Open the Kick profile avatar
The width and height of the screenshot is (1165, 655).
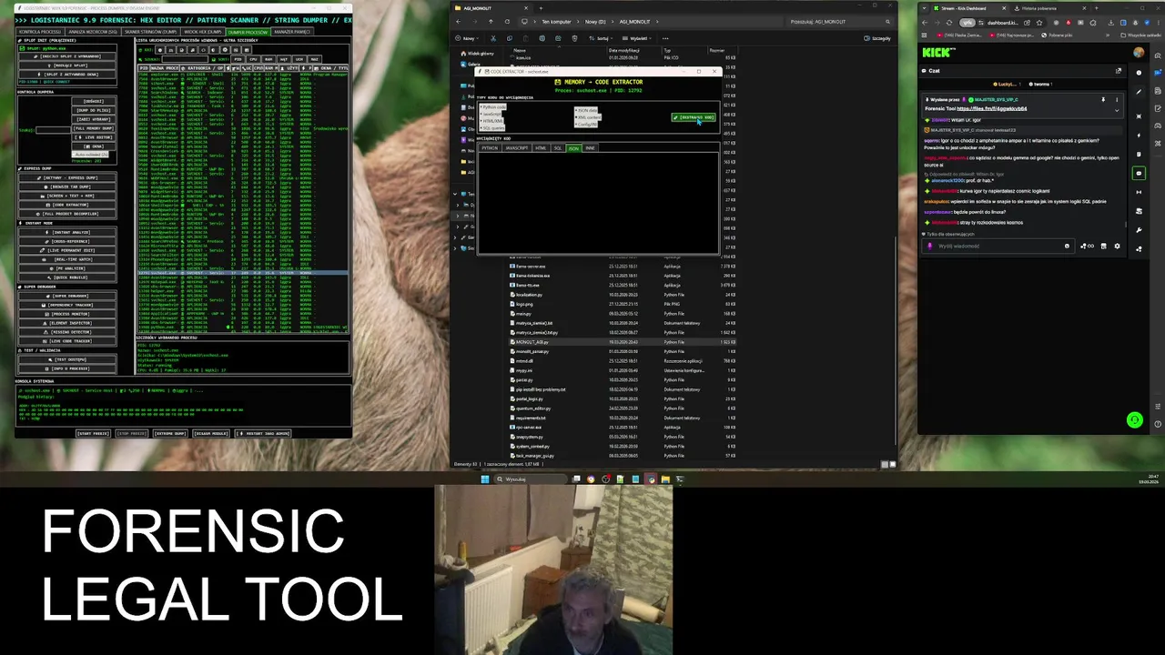pyautogui.click(x=1139, y=53)
